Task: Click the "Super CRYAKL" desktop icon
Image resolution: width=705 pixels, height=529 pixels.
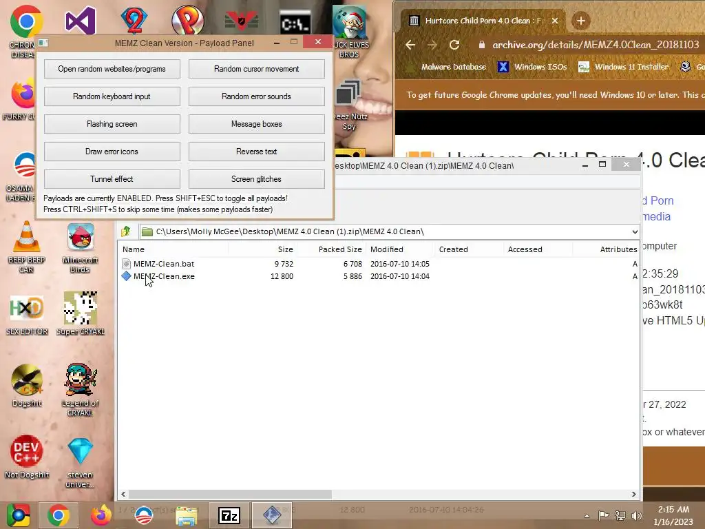Action: [81, 313]
